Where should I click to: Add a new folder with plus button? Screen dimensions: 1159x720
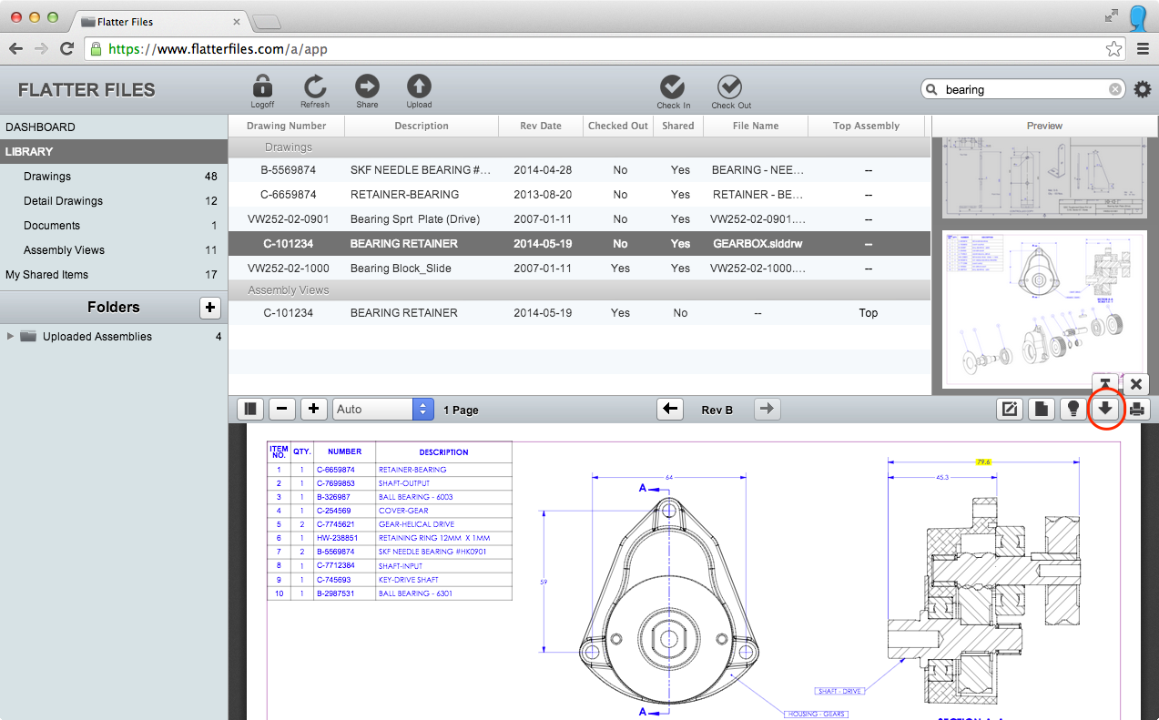point(210,308)
